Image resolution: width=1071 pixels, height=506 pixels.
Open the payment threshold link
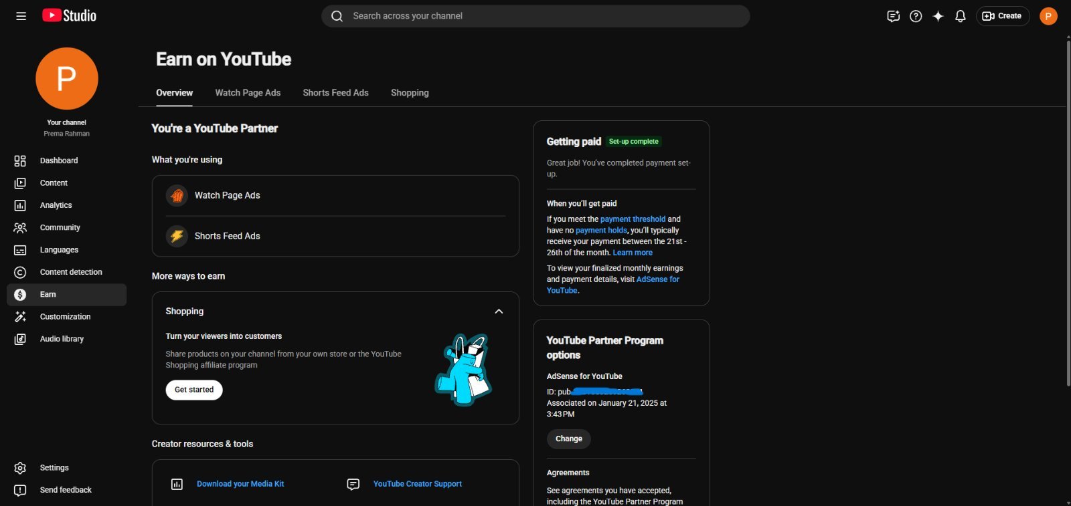(633, 219)
